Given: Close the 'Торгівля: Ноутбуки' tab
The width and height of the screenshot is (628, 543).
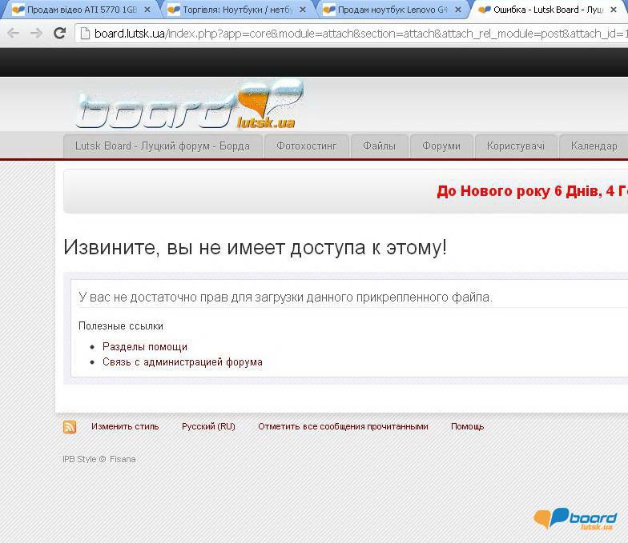Looking at the screenshot, I should [303, 10].
